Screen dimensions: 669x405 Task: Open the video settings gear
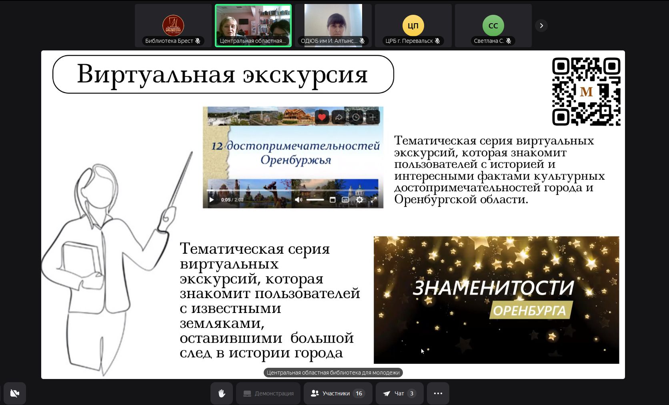(x=360, y=200)
